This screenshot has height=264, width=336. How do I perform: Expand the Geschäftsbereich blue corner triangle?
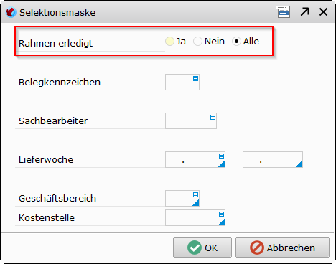click(196, 203)
